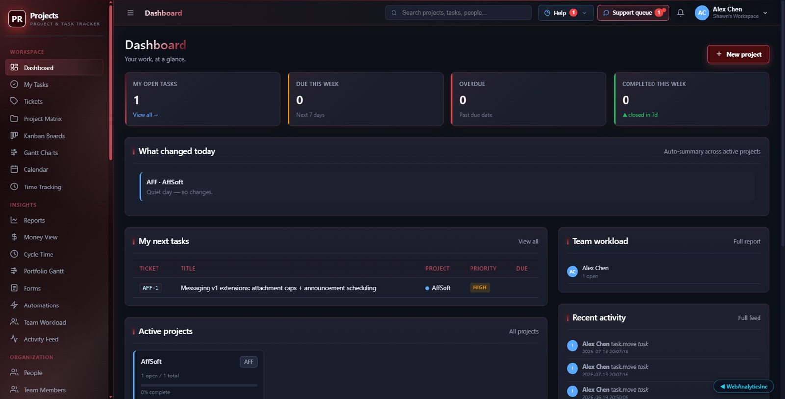Click the View all link under My Open Tasks
This screenshot has height=399, width=785.
tap(145, 115)
